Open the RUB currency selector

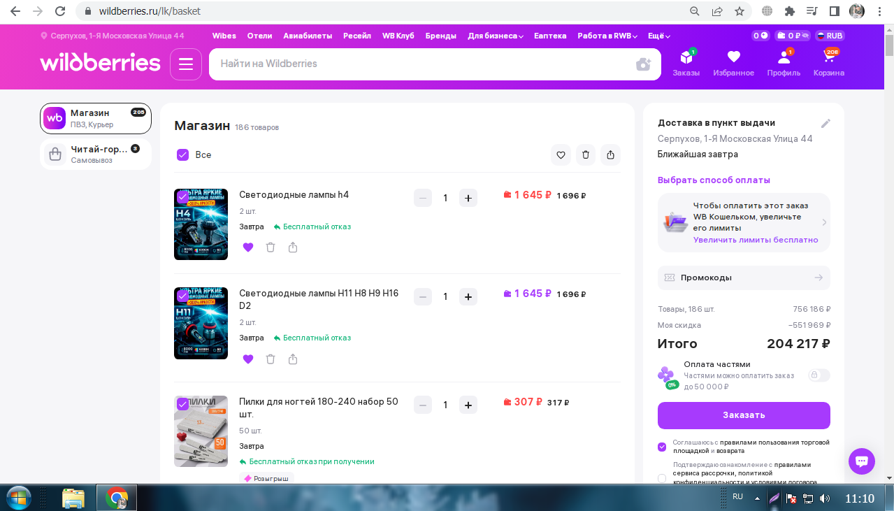(x=831, y=36)
